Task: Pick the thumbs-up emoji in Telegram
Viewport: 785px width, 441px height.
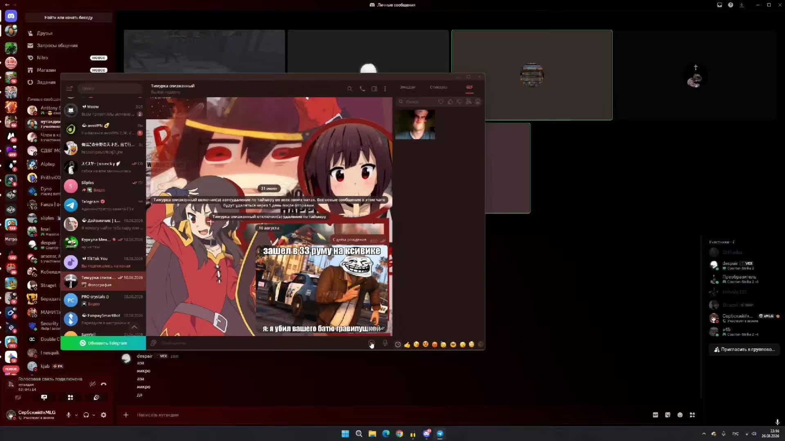Action: 407,345
